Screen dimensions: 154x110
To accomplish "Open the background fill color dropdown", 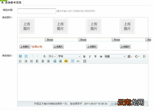I will click(x=137, y=56).
